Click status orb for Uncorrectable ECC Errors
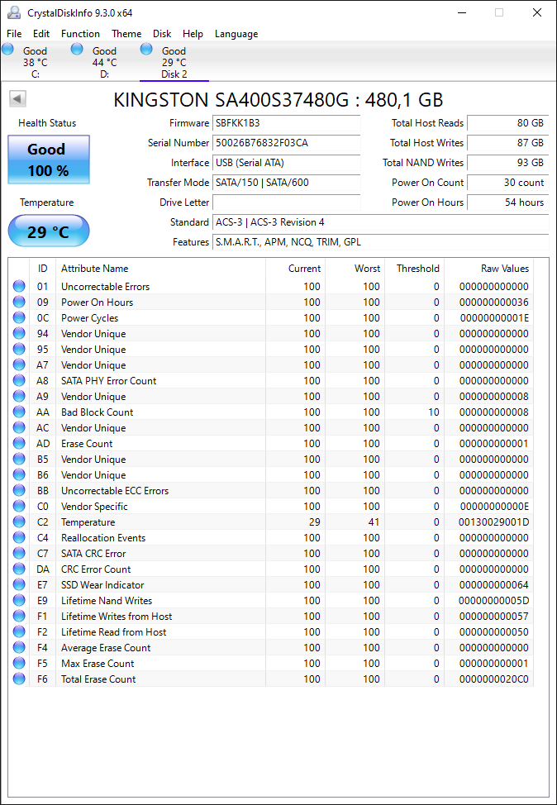Viewport: 557px width, 805px height. tap(19, 490)
